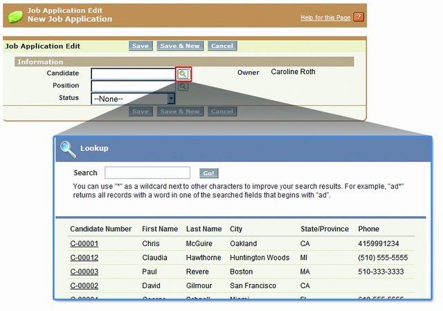
Task: Click the bottom Cancel button
Action: [x=222, y=112]
